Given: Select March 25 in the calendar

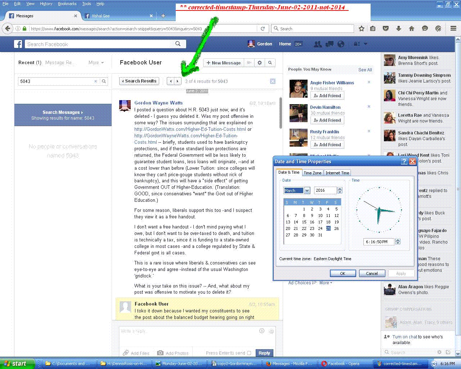Looking at the screenshot, I should 328,228.
